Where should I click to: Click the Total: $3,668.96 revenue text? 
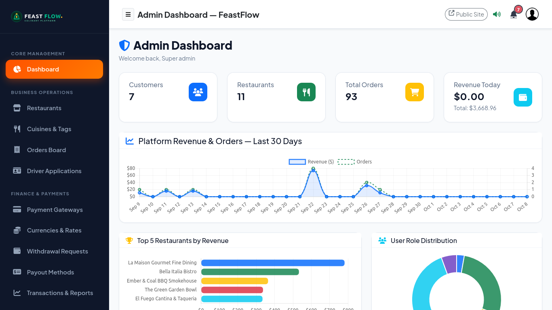(475, 108)
